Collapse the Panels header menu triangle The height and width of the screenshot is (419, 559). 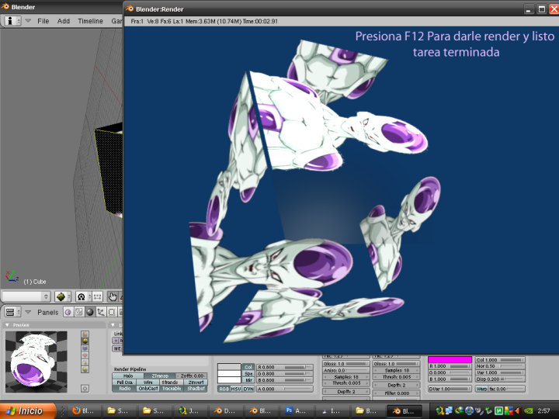click(x=28, y=312)
